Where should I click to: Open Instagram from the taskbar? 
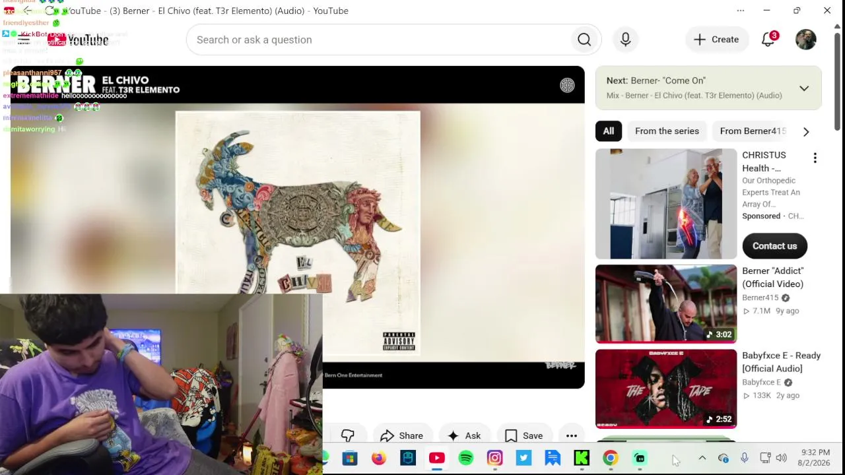coord(494,458)
